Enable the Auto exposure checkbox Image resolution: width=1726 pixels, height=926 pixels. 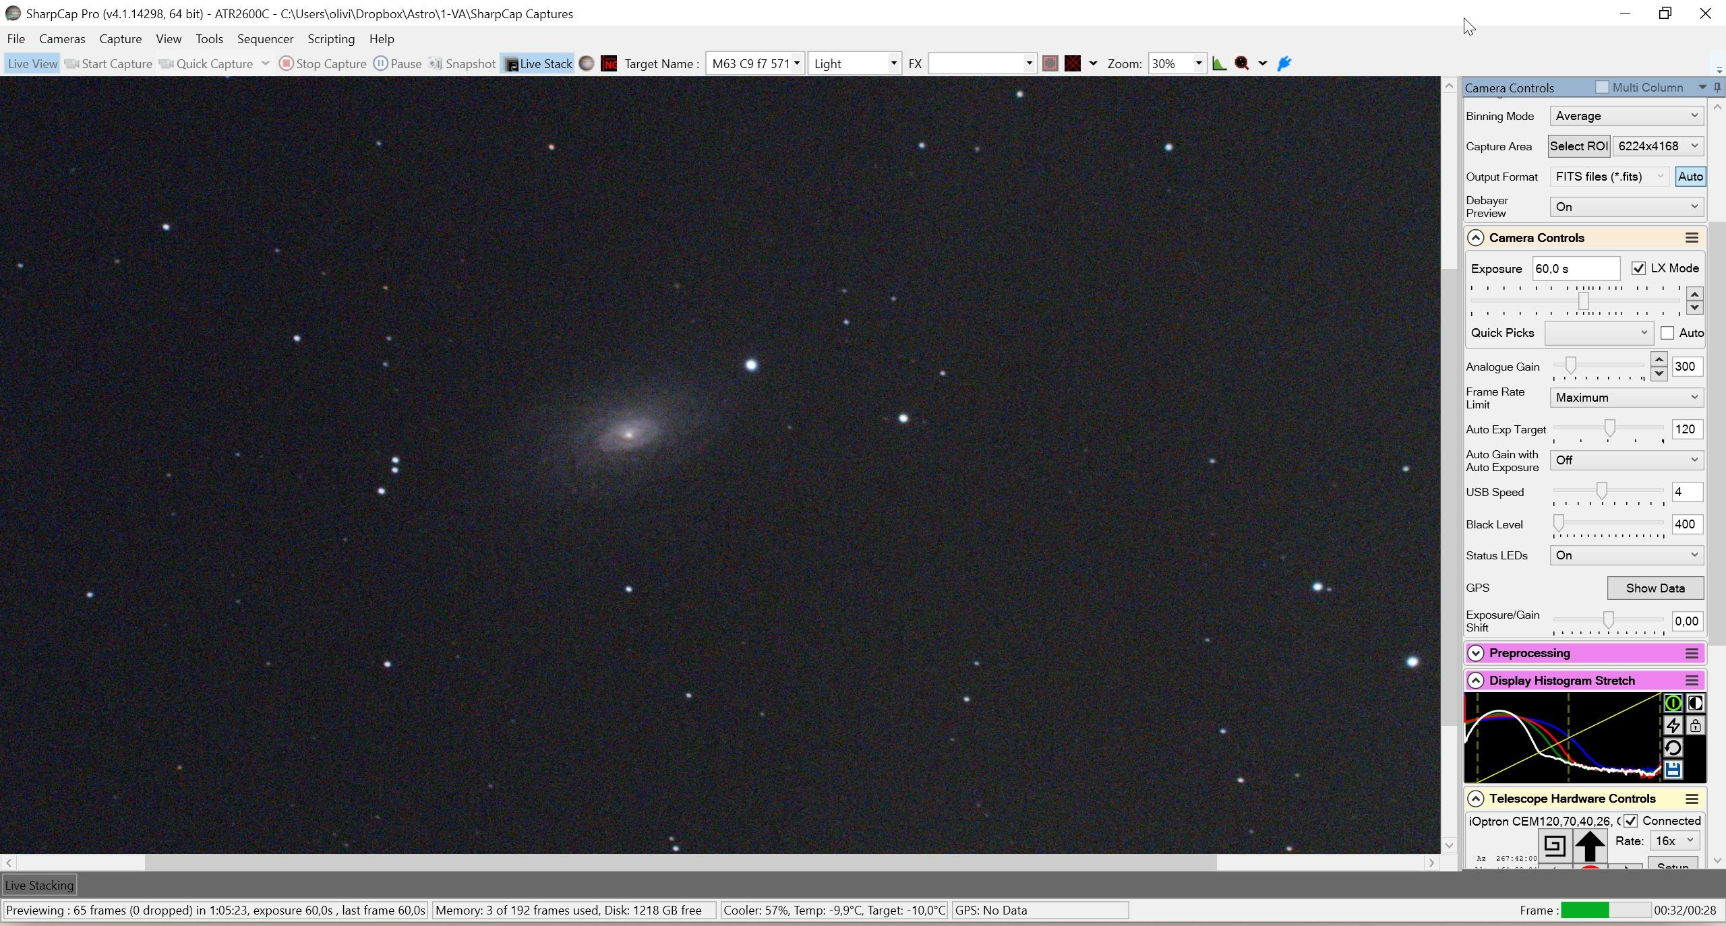(x=1667, y=333)
